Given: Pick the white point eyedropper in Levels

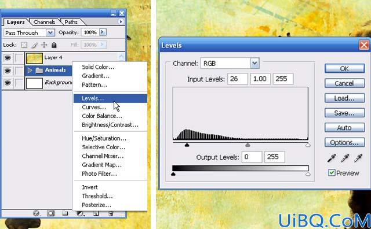Looking at the screenshot, I should pos(358,158).
